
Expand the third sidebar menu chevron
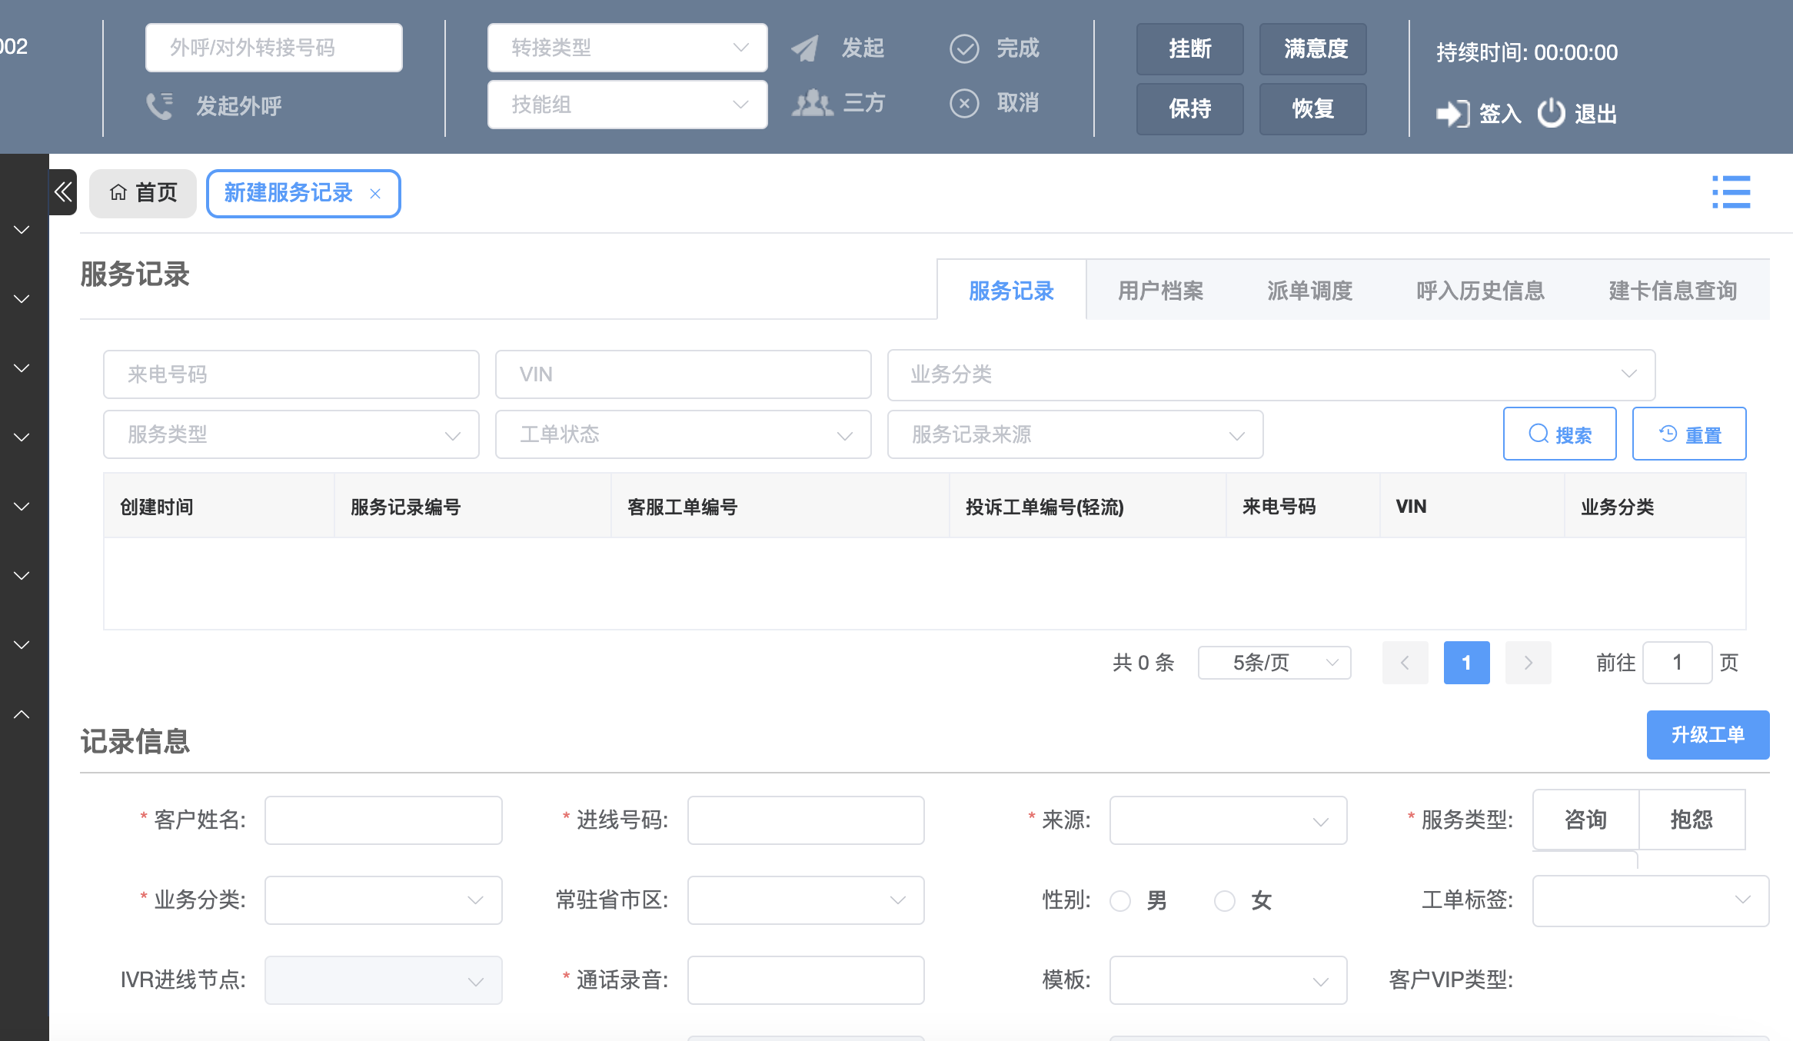pos(22,368)
